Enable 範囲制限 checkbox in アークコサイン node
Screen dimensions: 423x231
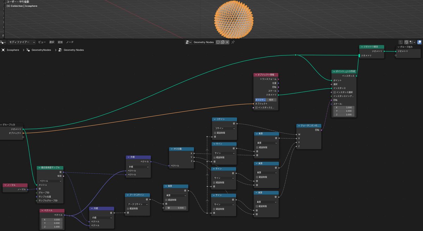(128, 208)
